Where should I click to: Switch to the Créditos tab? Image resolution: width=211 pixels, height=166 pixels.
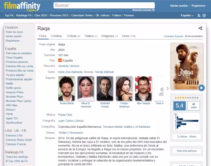56,36
